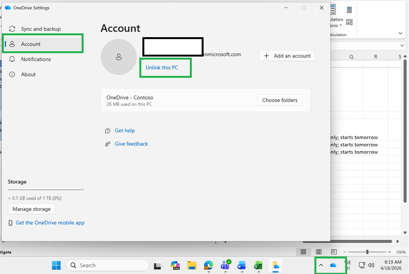This screenshot has height=274, width=409.
Task: Click the Calculate Sheet icon in Excel ribbon
Action: click(349, 22)
